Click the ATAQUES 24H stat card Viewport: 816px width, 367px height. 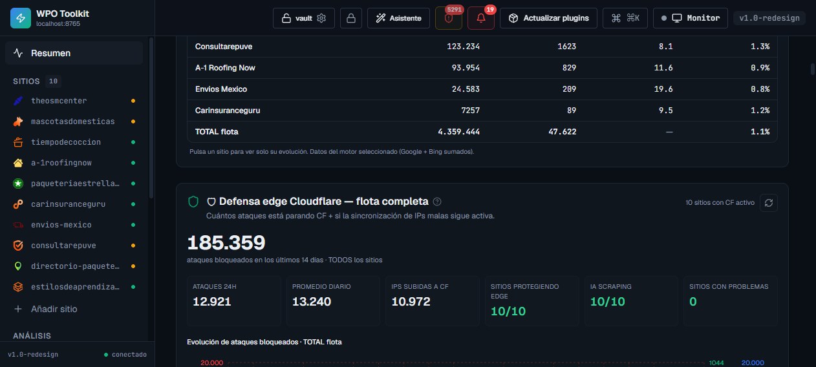234,301
